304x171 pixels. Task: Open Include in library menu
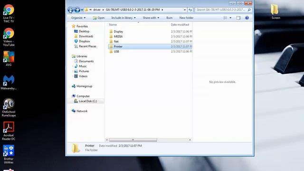pyautogui.click(x=123, y=18)
